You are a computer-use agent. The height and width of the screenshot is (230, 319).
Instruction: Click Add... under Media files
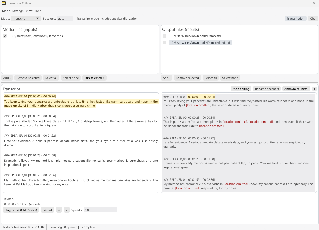[7, 78]
